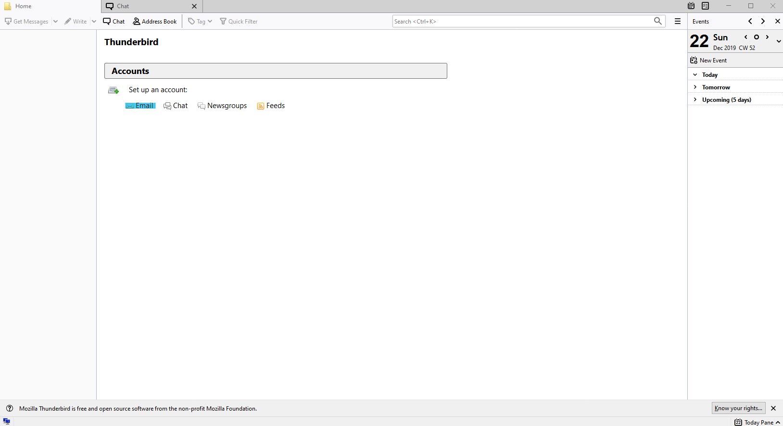Viewport: 783px width, 426px height.
Task: Expand the mini-month dropdown arrow
Action: point(779,41)
